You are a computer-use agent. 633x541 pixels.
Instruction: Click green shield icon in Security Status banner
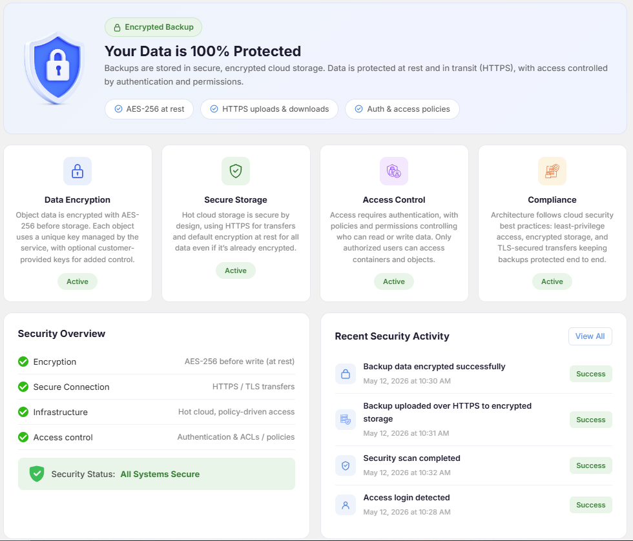[37, 474]
